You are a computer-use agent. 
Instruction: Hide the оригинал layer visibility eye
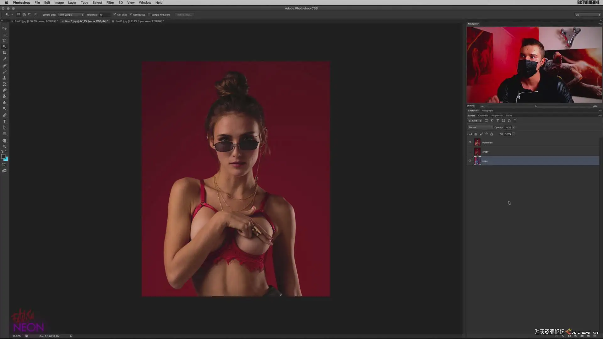(x=470, y=143)
